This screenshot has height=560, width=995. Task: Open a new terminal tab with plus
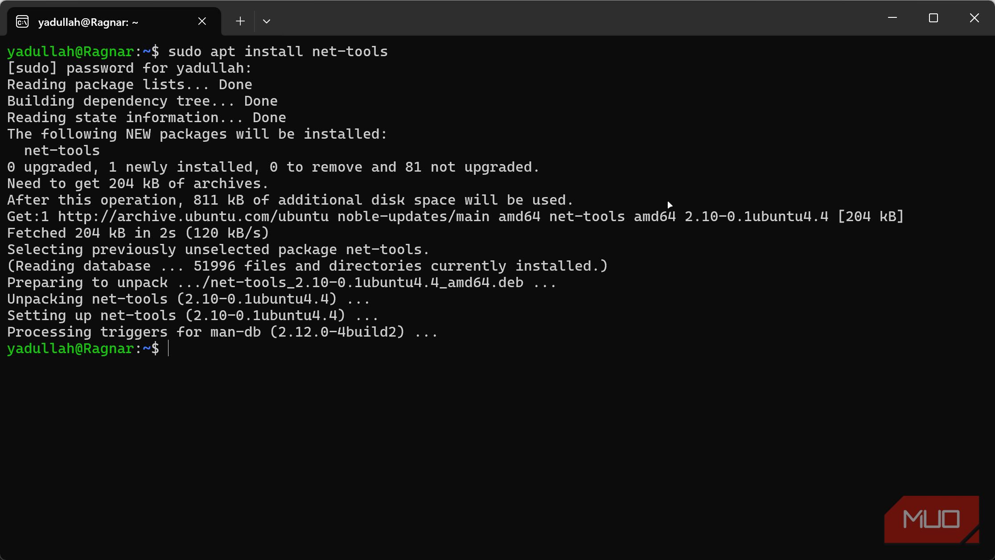click(240, 21)
